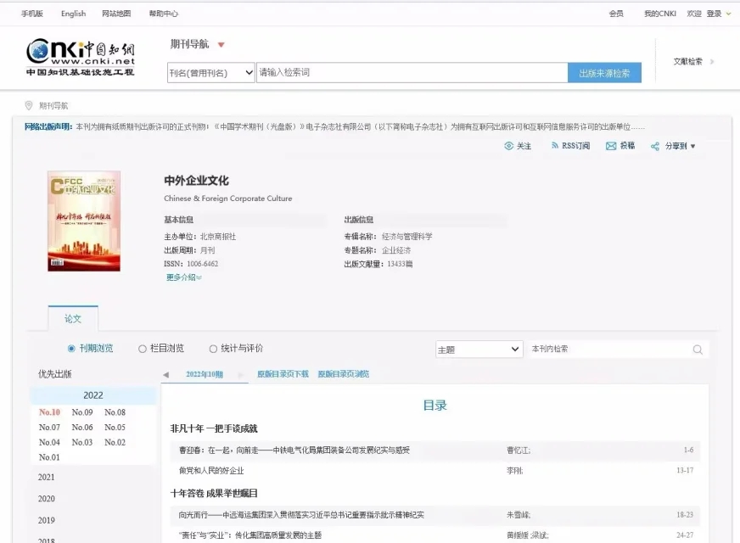Select the 栏目浏览 radio button
Screen dimensions: 740x543
143,349
